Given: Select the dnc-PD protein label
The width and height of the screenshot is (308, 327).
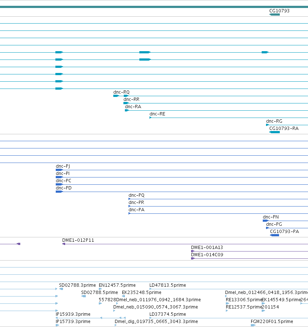Looking at the screenshot, I should click(x=64, y=188).
